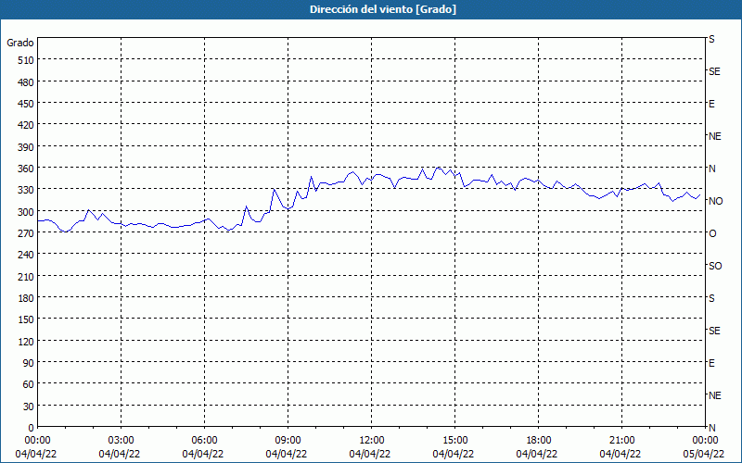Viewport: 742px width, 463px height.
Task: Click the "NO" compass direction label
Action: point(715,201)
